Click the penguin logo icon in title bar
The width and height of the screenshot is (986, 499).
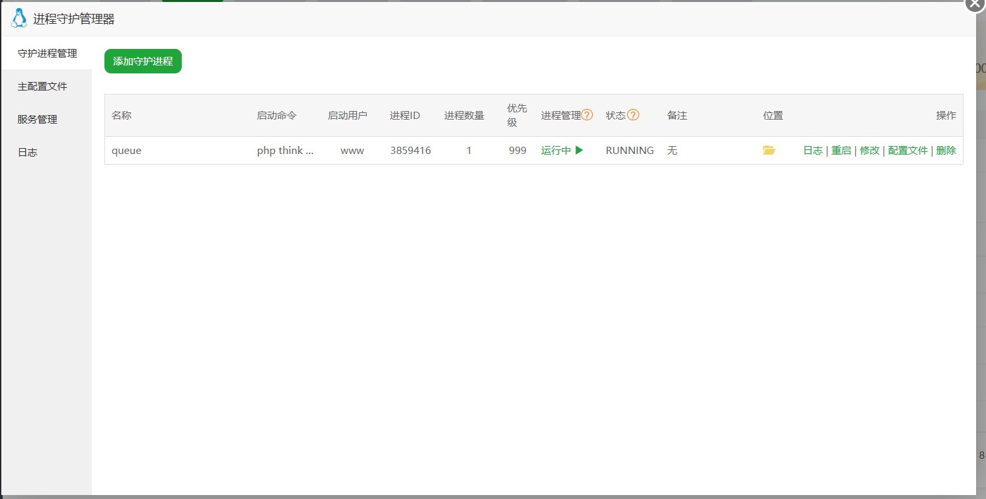19,19
